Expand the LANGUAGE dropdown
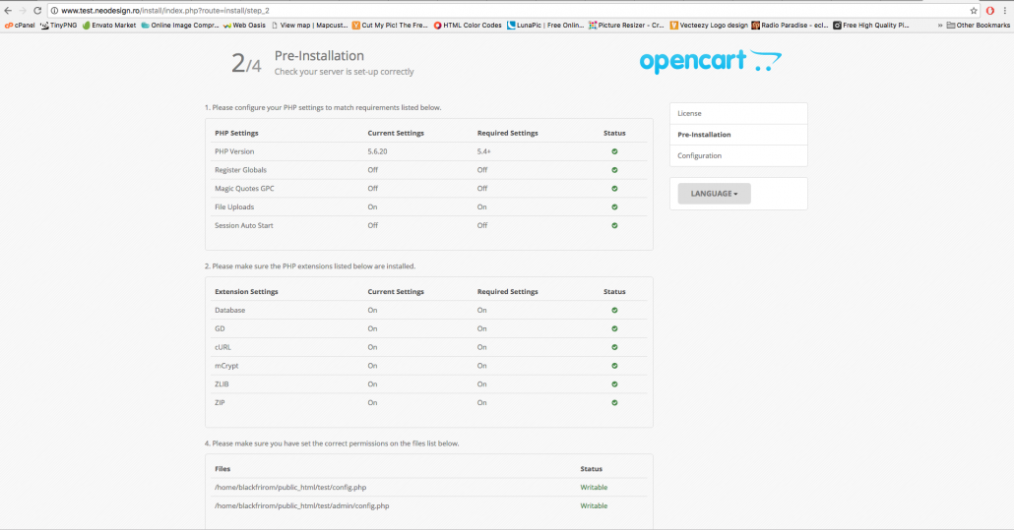The image size is (1014, 530). coord(714,194)
